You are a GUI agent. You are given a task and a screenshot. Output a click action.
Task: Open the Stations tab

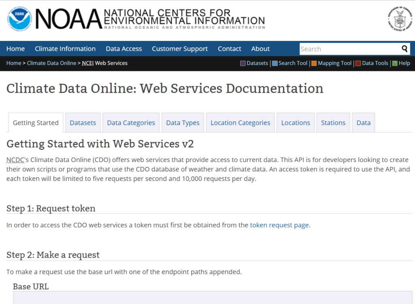[333, 122]
